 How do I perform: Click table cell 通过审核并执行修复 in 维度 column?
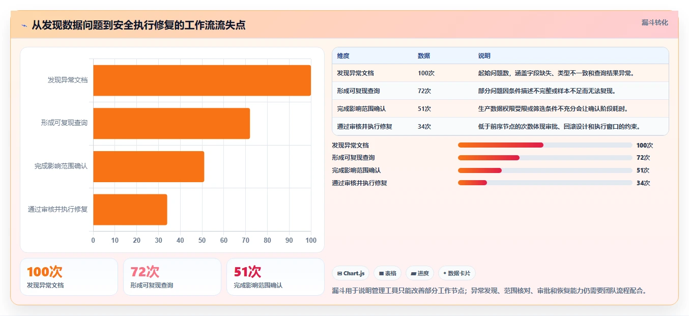(x=364, y=127)
